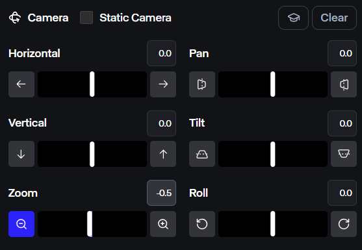362x250 pixels.
Task: Click the move right arrow for Horizontal
Action: (163, 84)
